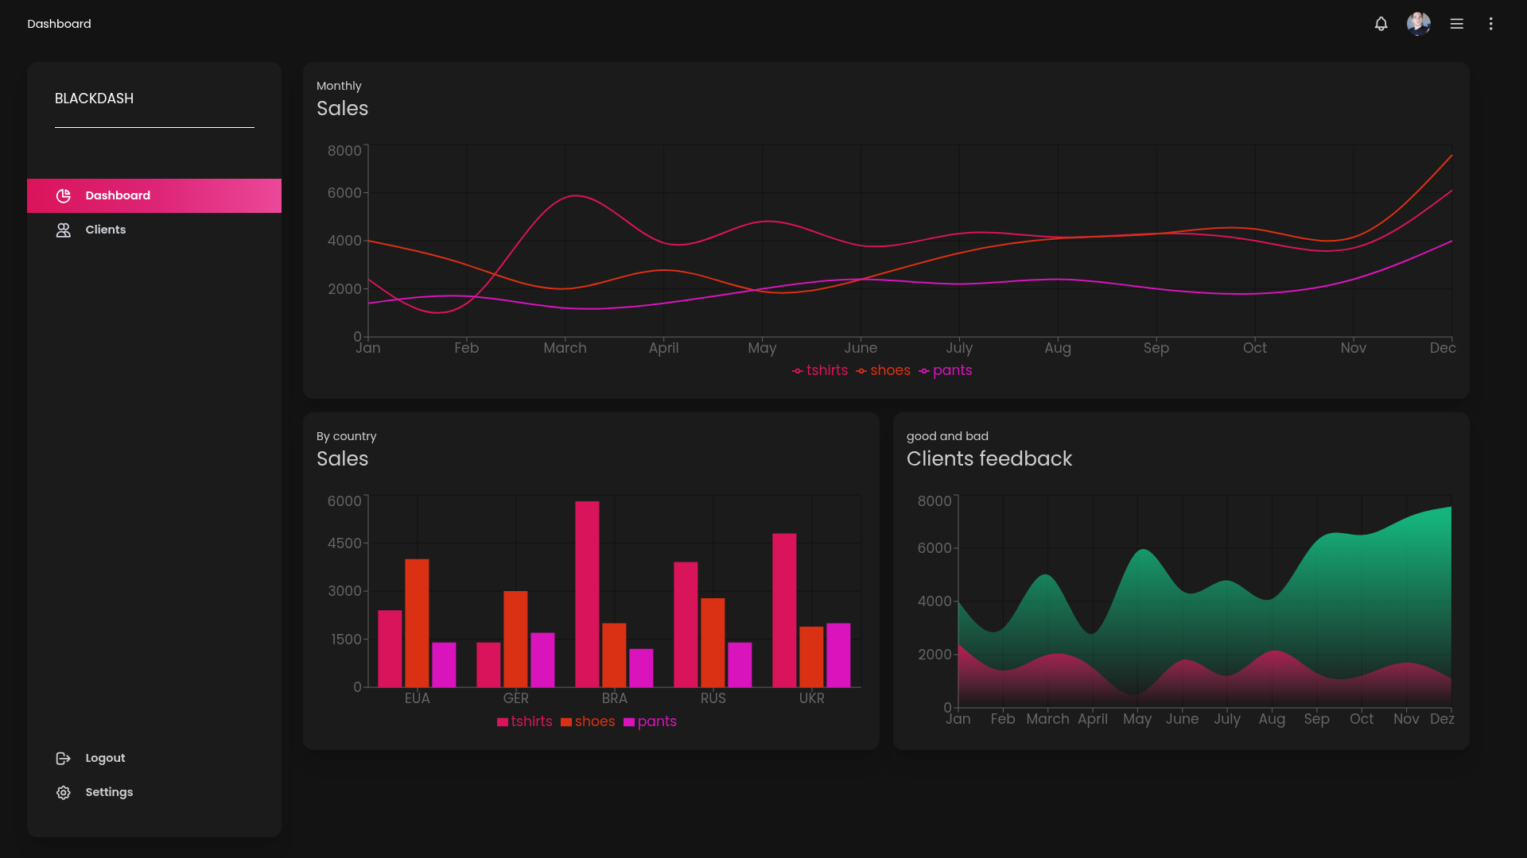Select the Dashboard menu item label
Screen dimensions: 1527x858
click(x=118, y=195)
